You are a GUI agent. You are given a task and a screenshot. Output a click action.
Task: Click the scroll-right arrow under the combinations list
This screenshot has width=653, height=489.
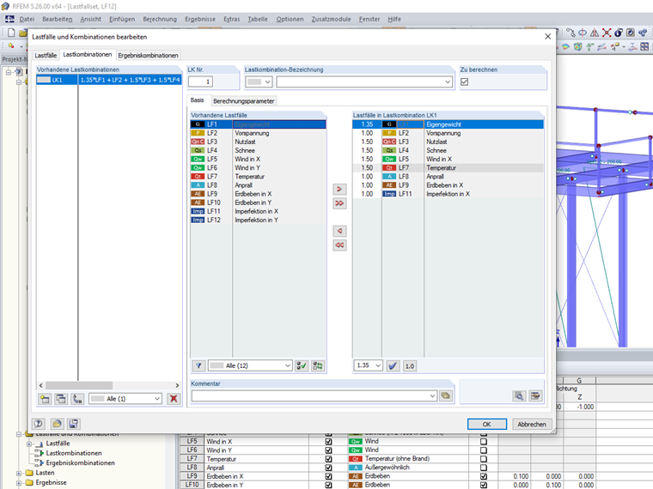click(177, 385)
